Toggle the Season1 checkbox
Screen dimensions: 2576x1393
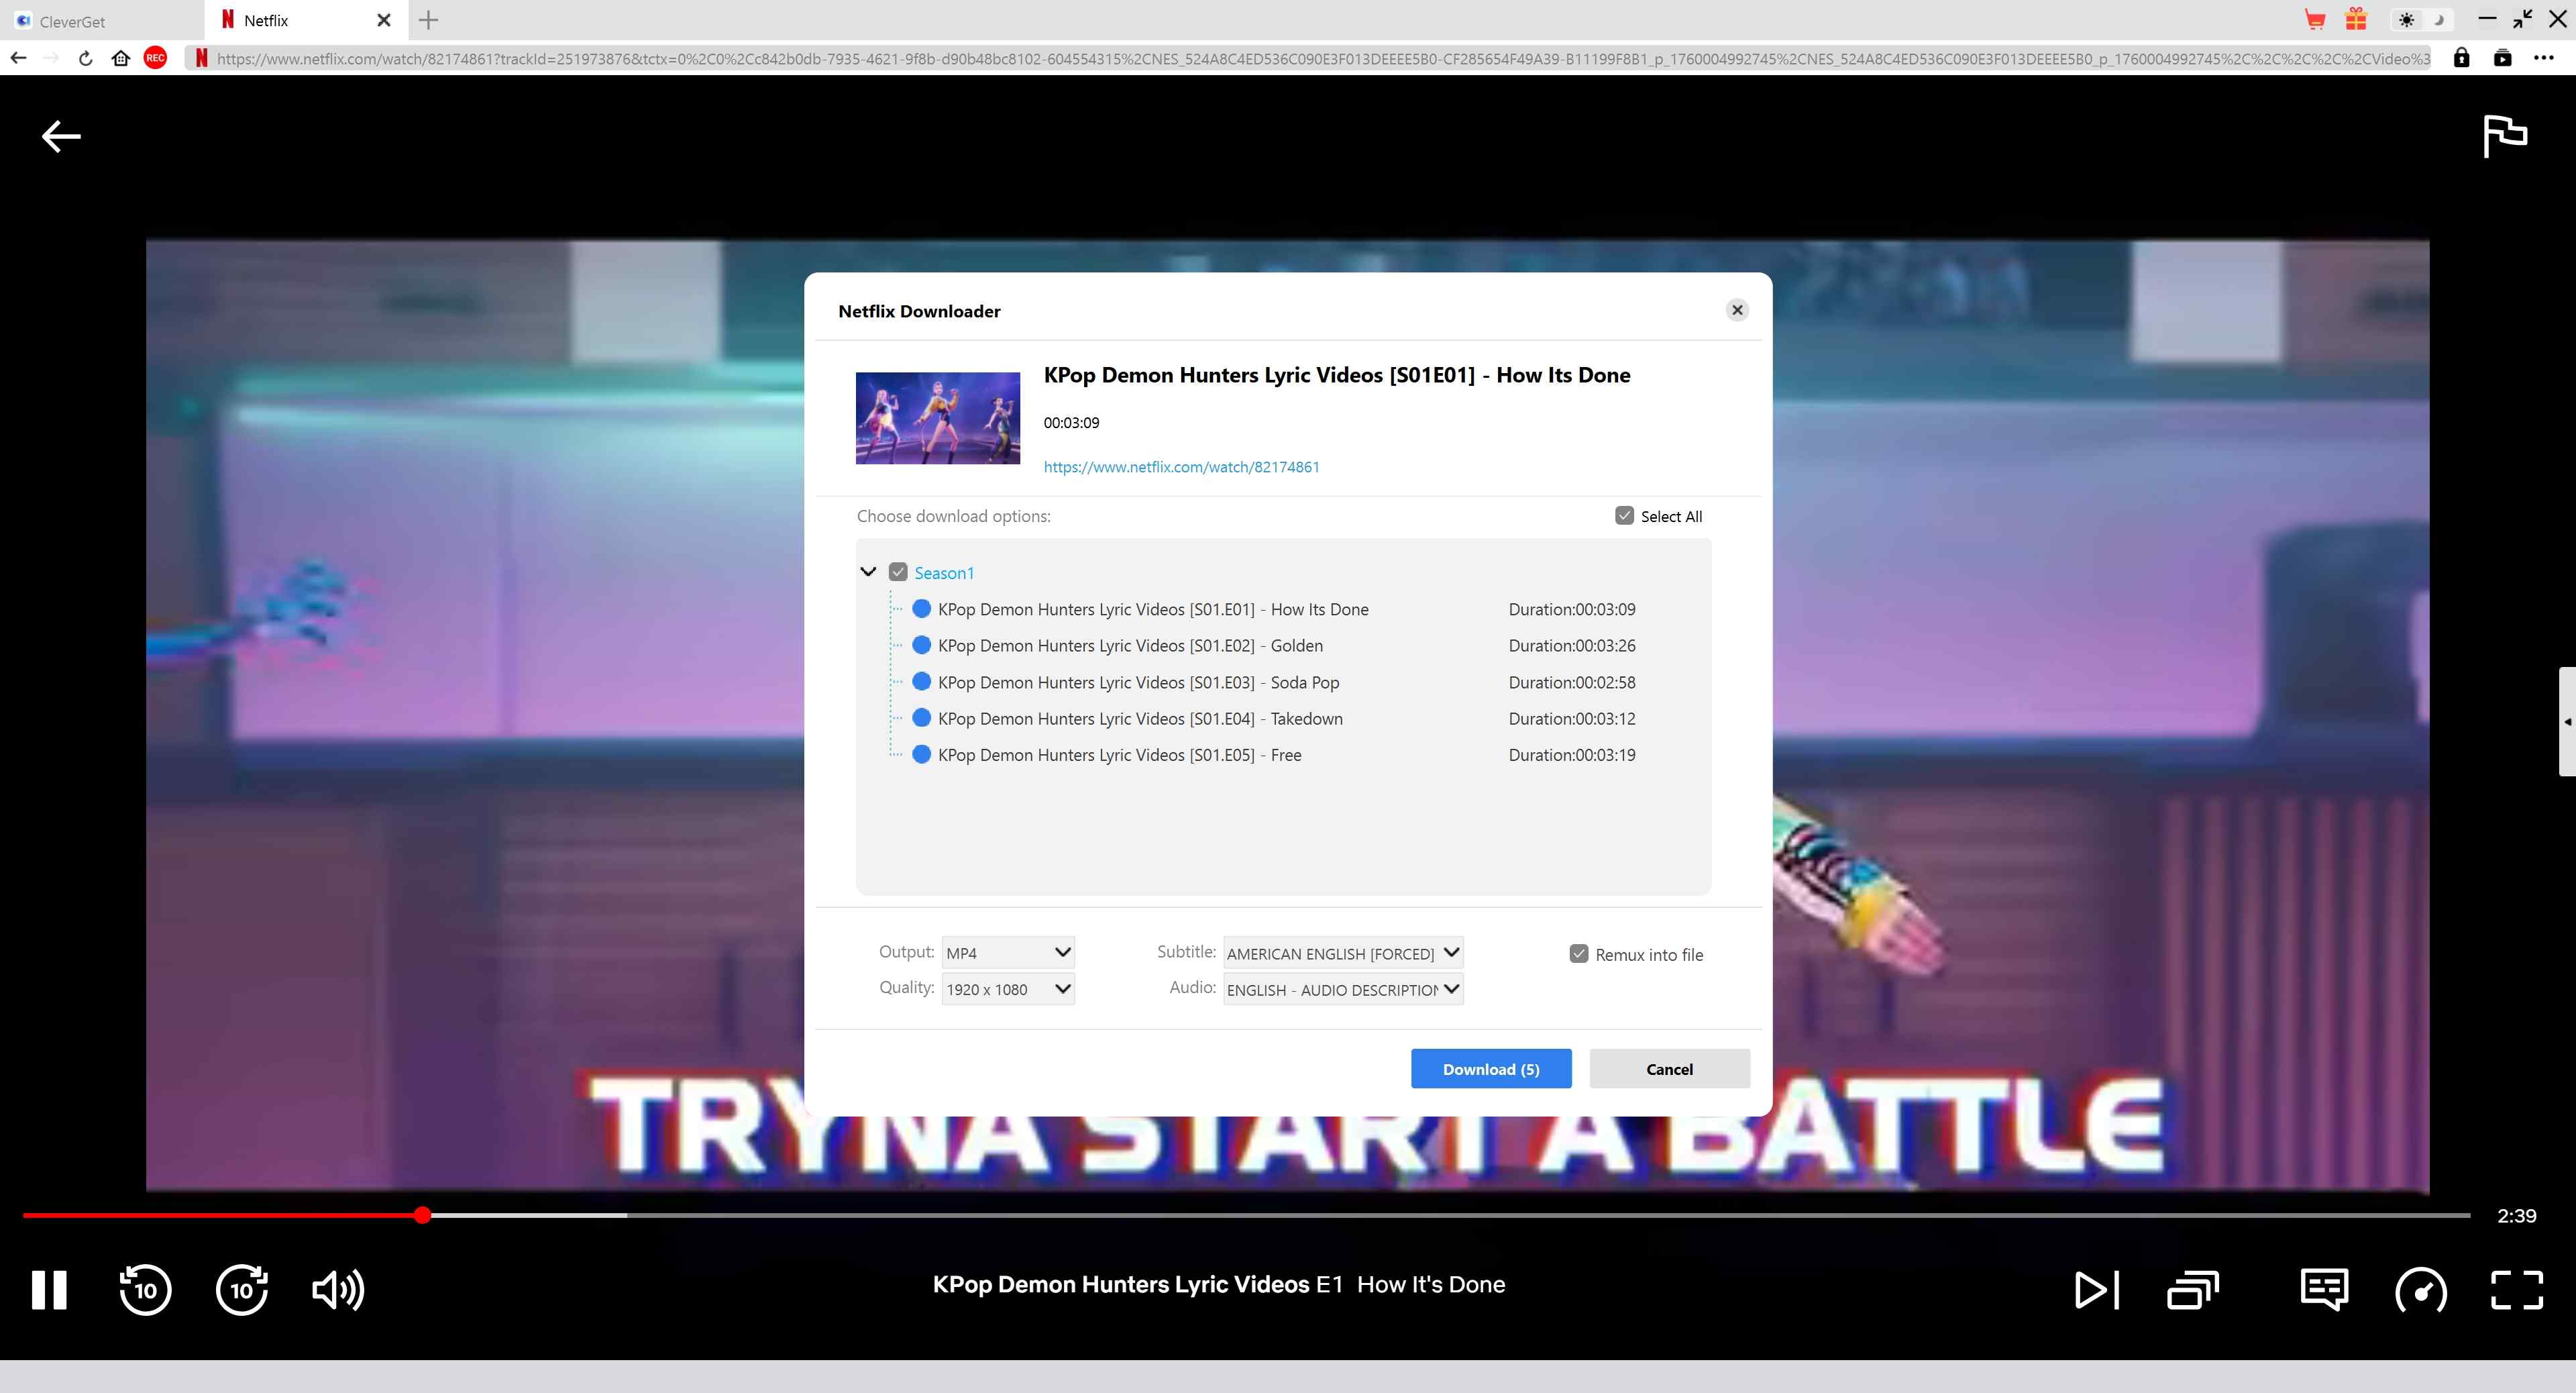pos(898,572)
